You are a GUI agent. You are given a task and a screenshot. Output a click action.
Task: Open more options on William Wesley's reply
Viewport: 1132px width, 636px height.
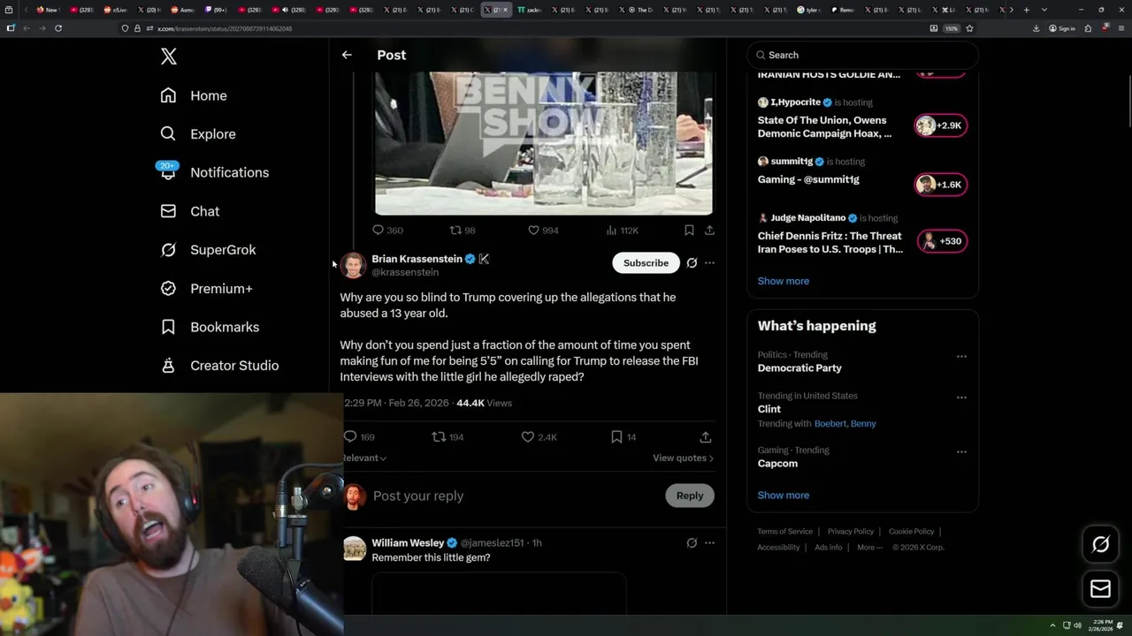(x=709, y=542)
